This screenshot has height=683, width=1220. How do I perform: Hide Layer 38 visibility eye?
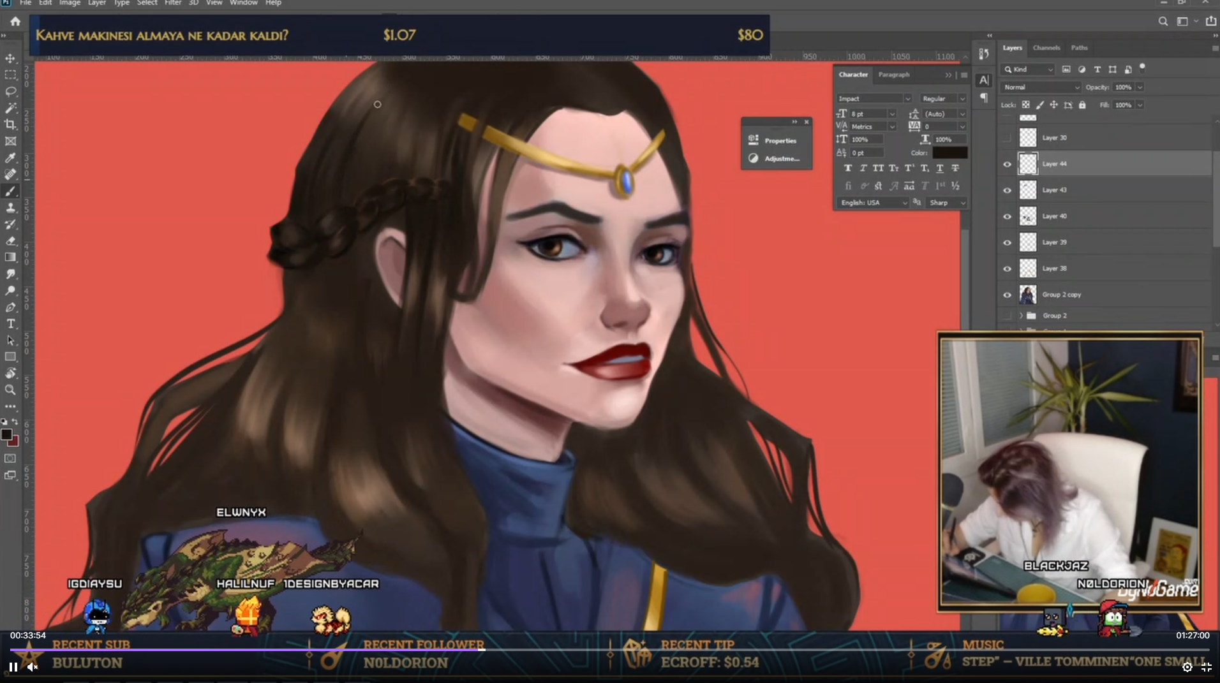click(x=1007, y=269)
